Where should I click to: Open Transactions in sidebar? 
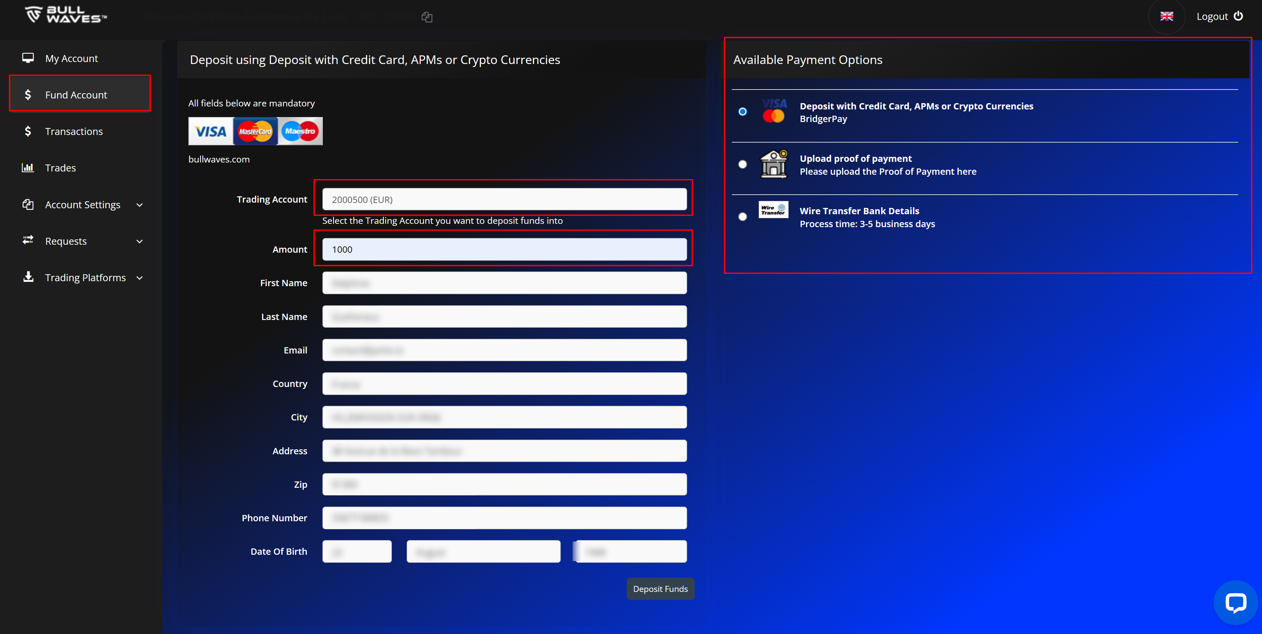(74, 132)
